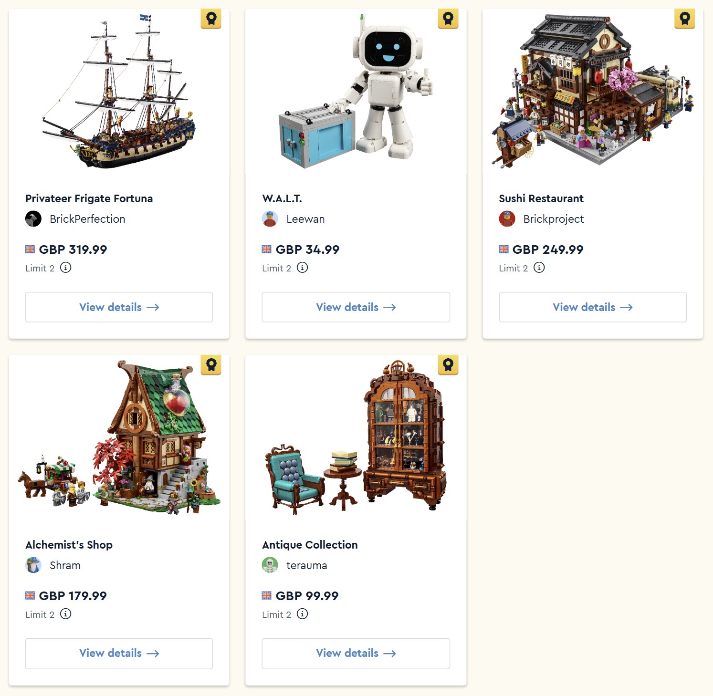Show limit info under GBP 99.99
Image resolution: width=713 pixels, height=696 pixels.
pos(303,614)
